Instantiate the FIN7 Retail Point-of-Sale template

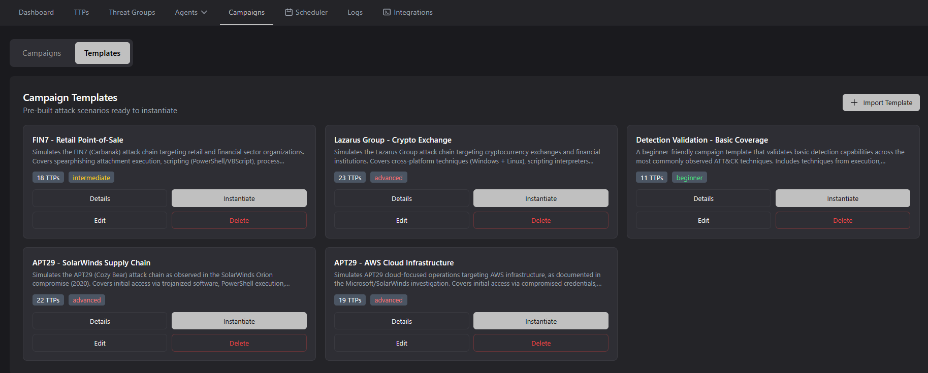(239, 198)
